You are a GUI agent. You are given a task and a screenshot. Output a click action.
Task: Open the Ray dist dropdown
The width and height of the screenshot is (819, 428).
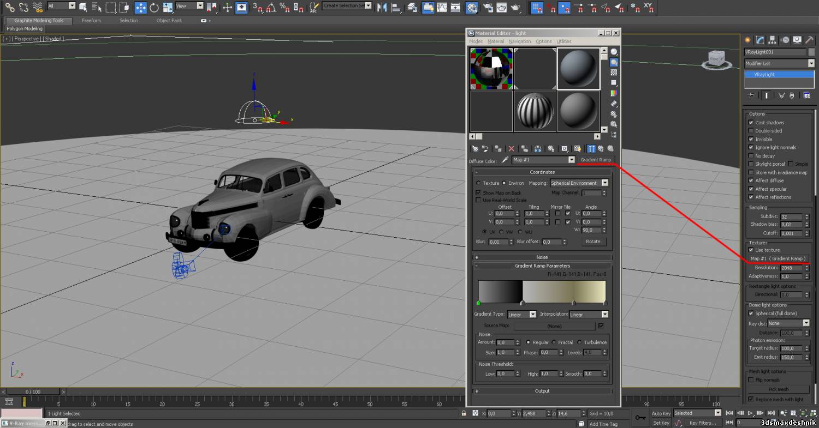(788, 323)
